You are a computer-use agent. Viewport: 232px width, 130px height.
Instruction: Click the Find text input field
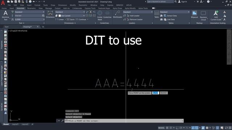(28, 16)
